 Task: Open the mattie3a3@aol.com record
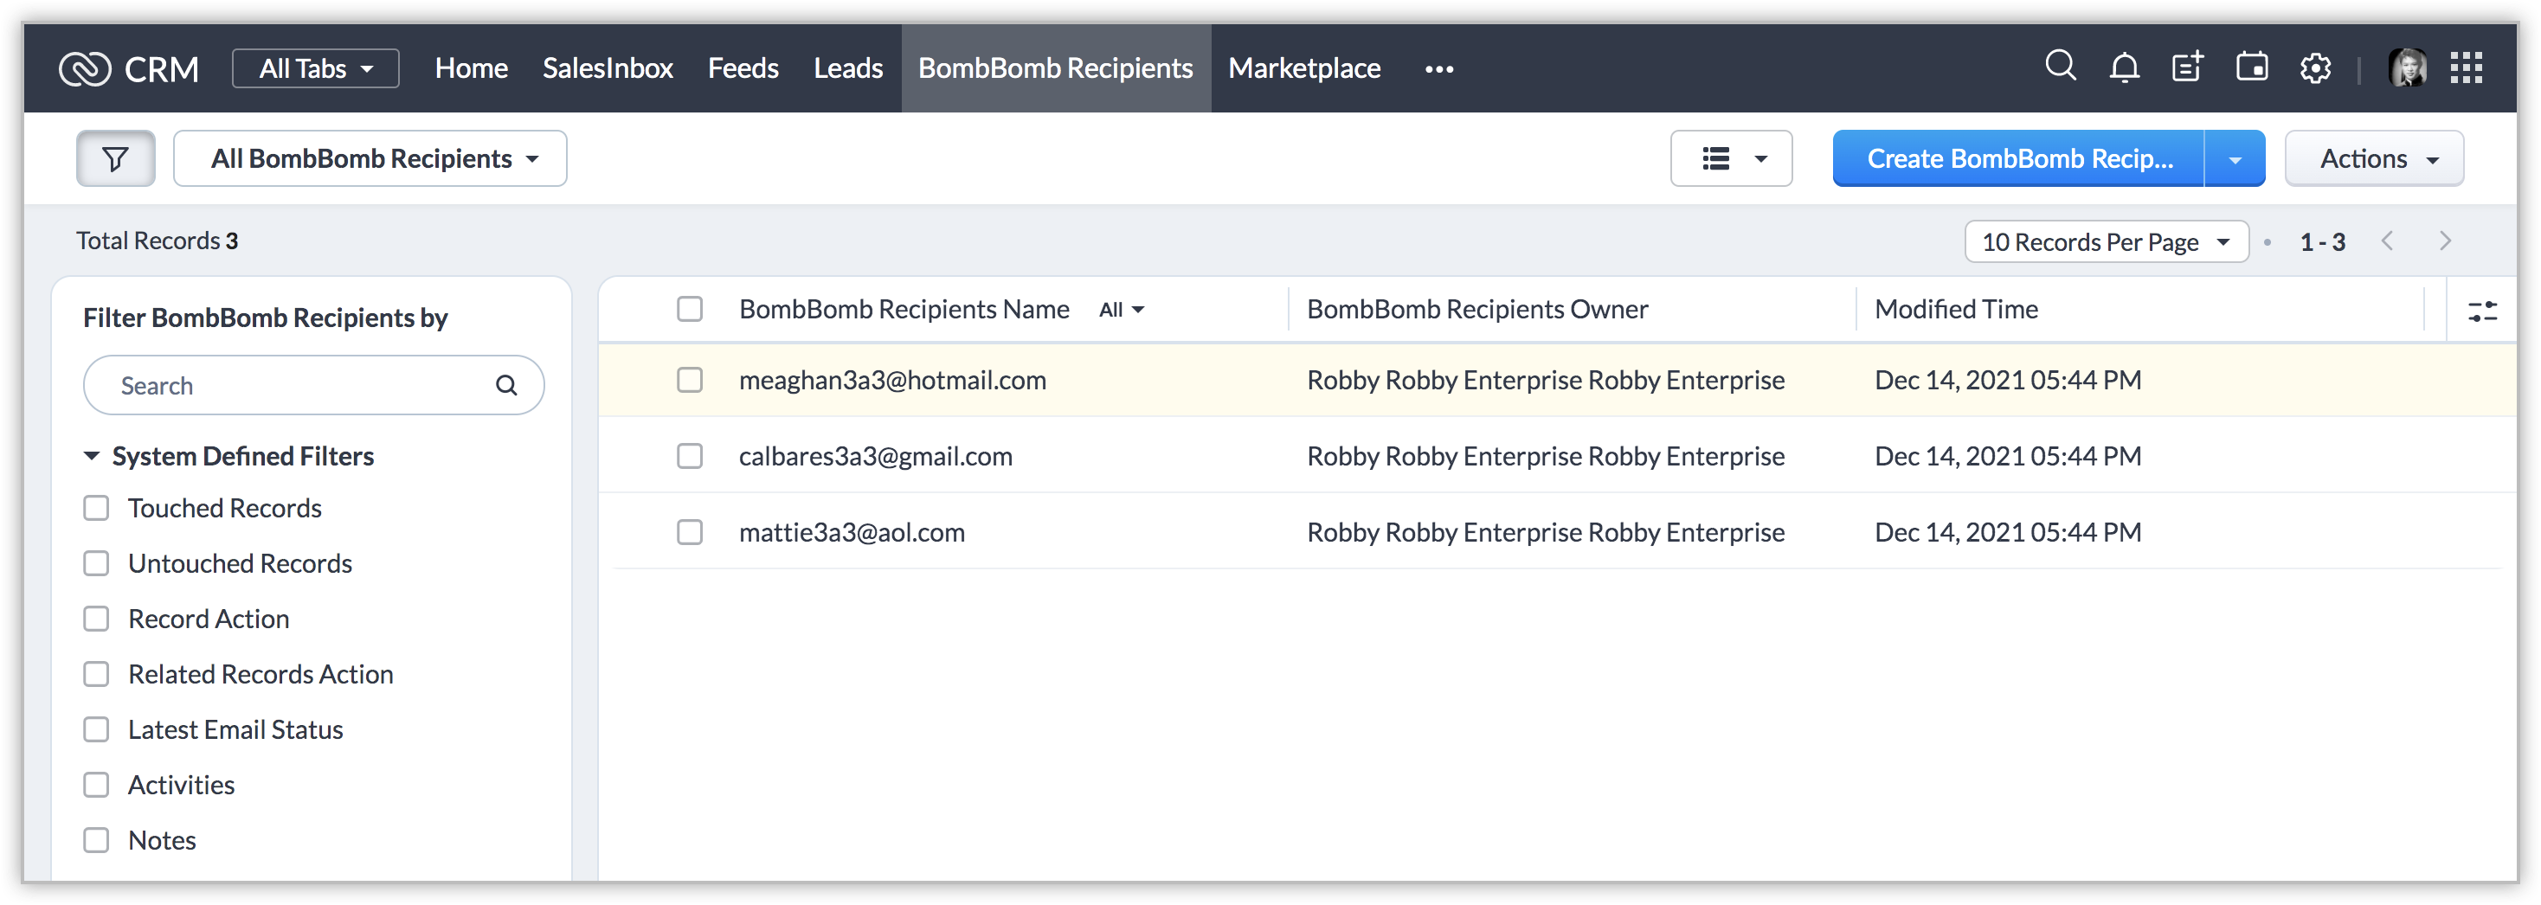pyautogui.click(x=852, y=532)
